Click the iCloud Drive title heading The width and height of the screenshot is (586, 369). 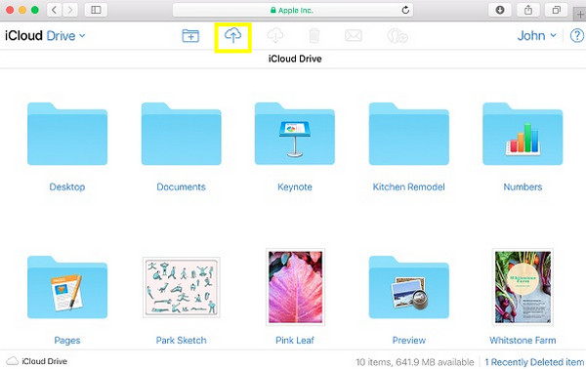coord(295,59)
